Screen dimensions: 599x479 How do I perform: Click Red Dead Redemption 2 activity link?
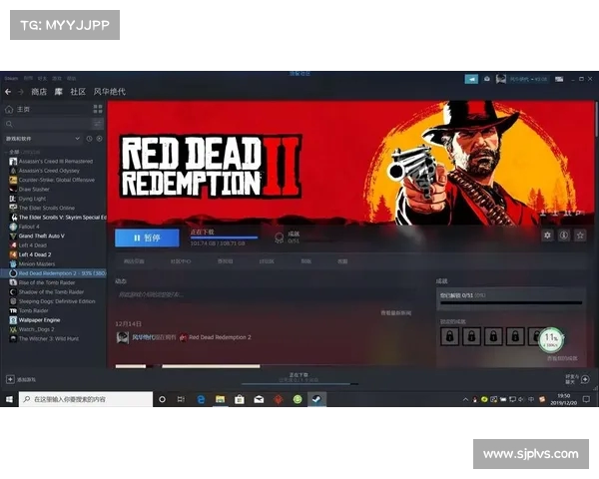[220, 337]
